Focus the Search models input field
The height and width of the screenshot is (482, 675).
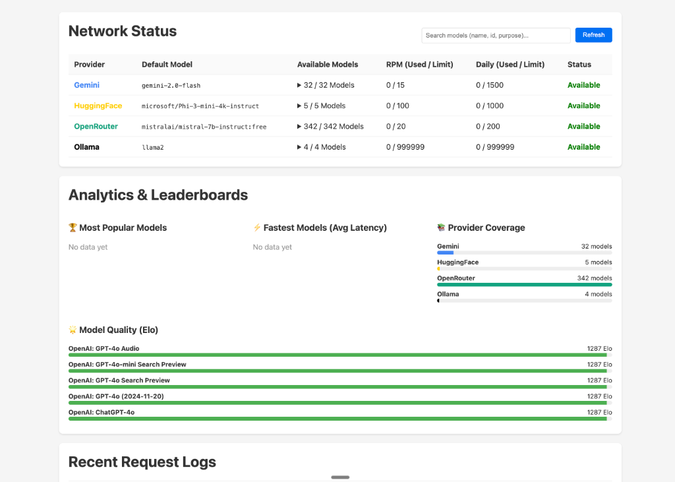[x=496, y=36]
